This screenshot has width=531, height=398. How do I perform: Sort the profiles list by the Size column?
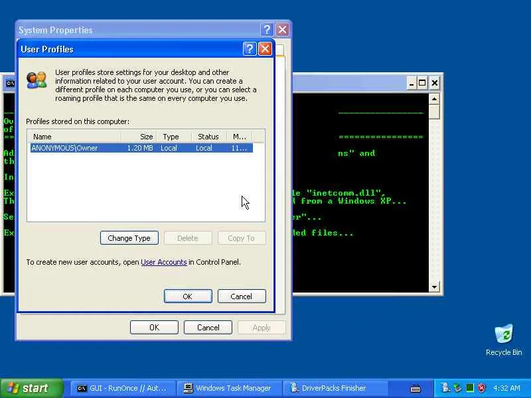pyautogui.click(x=139, y=137)
